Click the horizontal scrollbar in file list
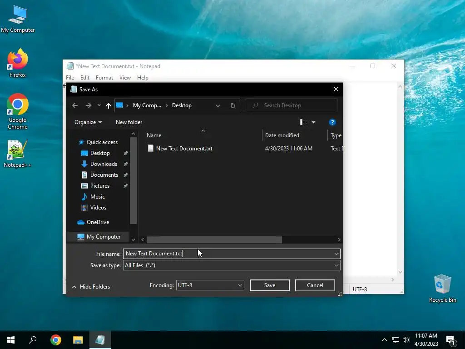Viewport: 465px width, 349px height. [x=214, y=239]
